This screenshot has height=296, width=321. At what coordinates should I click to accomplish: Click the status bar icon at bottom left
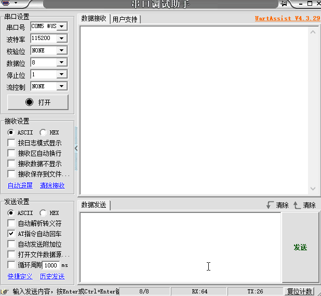pyautogui.click(x=5, y=291)
